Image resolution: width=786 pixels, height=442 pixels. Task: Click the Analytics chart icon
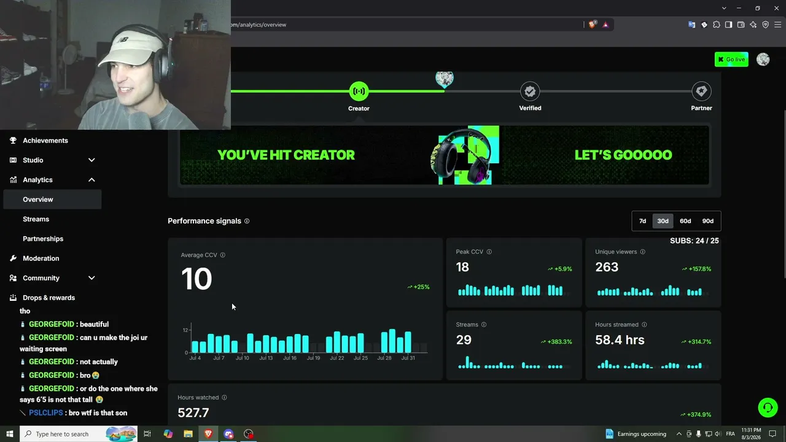[13, 180]
